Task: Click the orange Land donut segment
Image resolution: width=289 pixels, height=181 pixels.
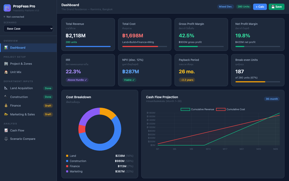Action: pos(108,114)
